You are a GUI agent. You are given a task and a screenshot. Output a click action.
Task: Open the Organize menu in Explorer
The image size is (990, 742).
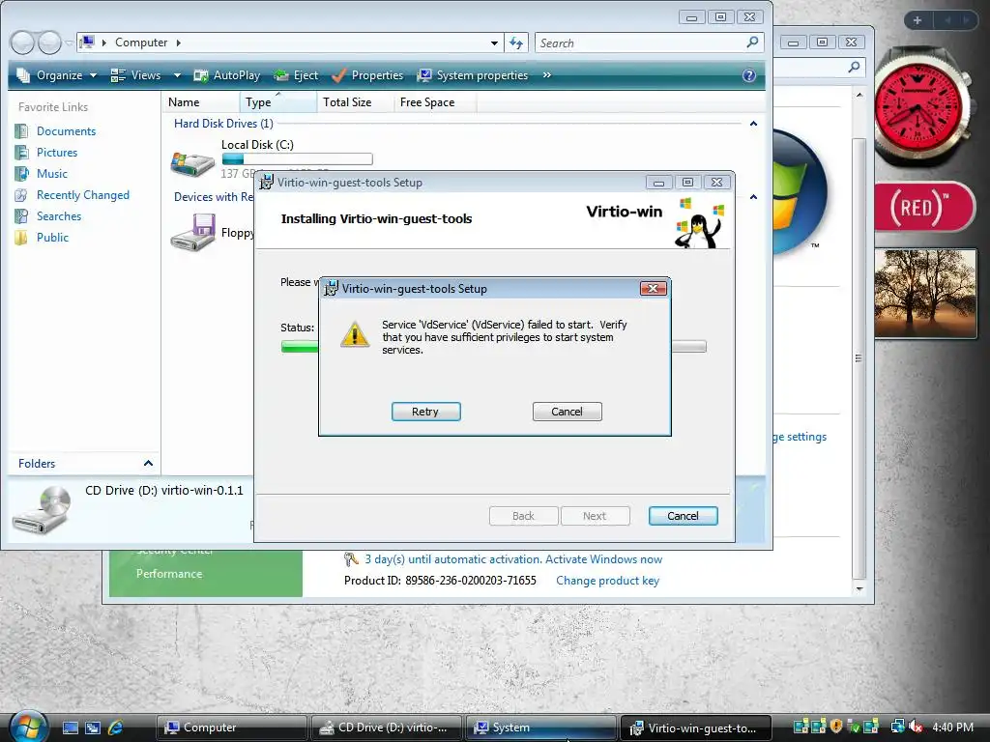pyautogui.click(x=57, y=75)
